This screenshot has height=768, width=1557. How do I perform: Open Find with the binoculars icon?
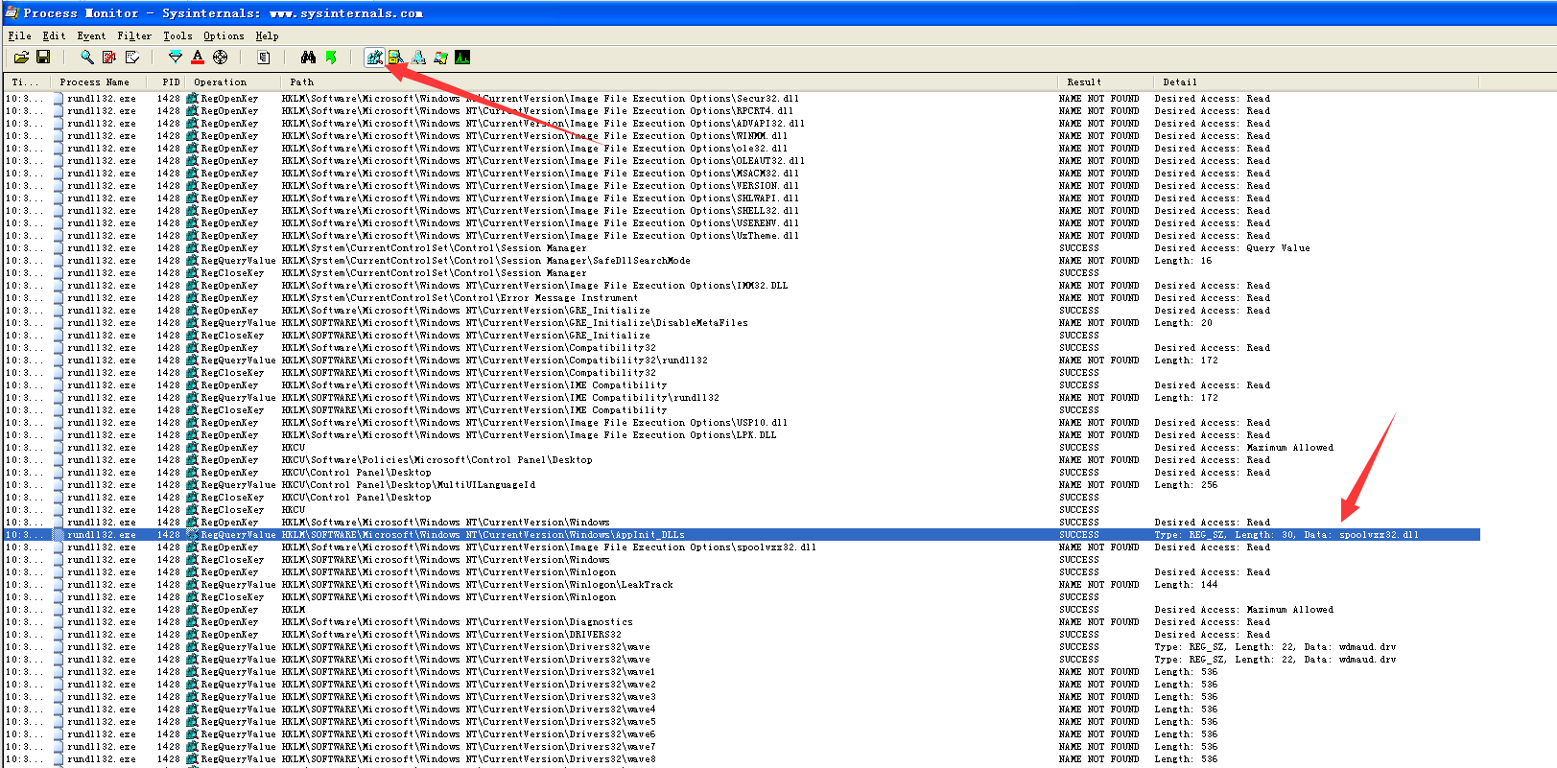308,58
